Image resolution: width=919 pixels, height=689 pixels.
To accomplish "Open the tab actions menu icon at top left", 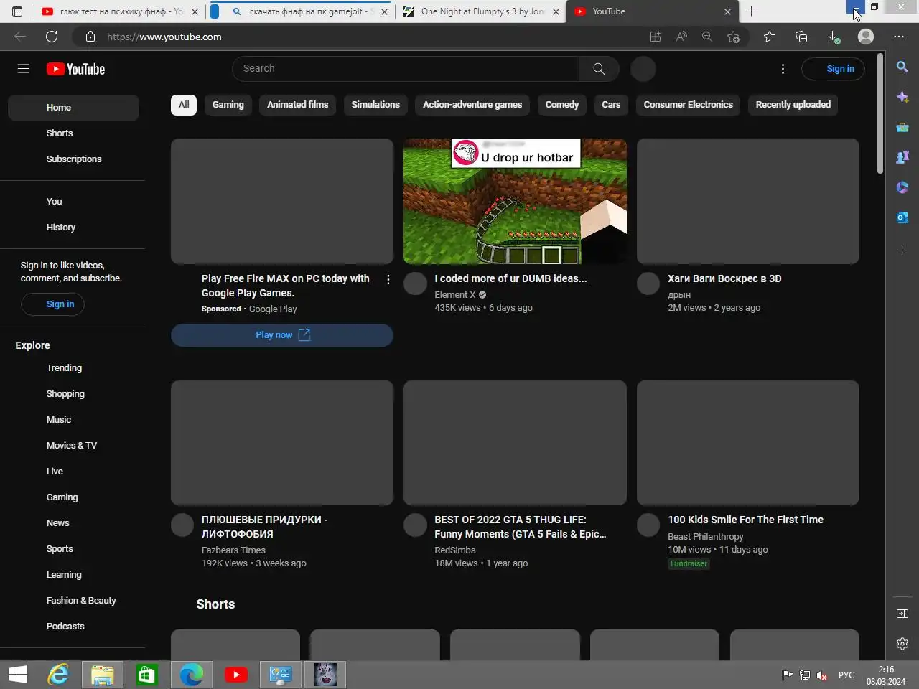I will point(17,11).
